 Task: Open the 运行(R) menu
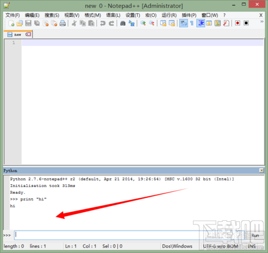tap(169, 15)
